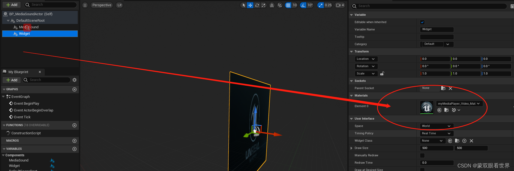Create new Widget Class with plus icon
Image resolution: width=514 pixels, height=171 pixels.
click(464, 141)
